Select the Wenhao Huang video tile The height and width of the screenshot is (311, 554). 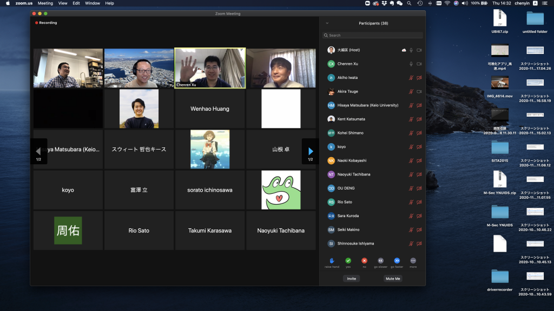point(210,109)
